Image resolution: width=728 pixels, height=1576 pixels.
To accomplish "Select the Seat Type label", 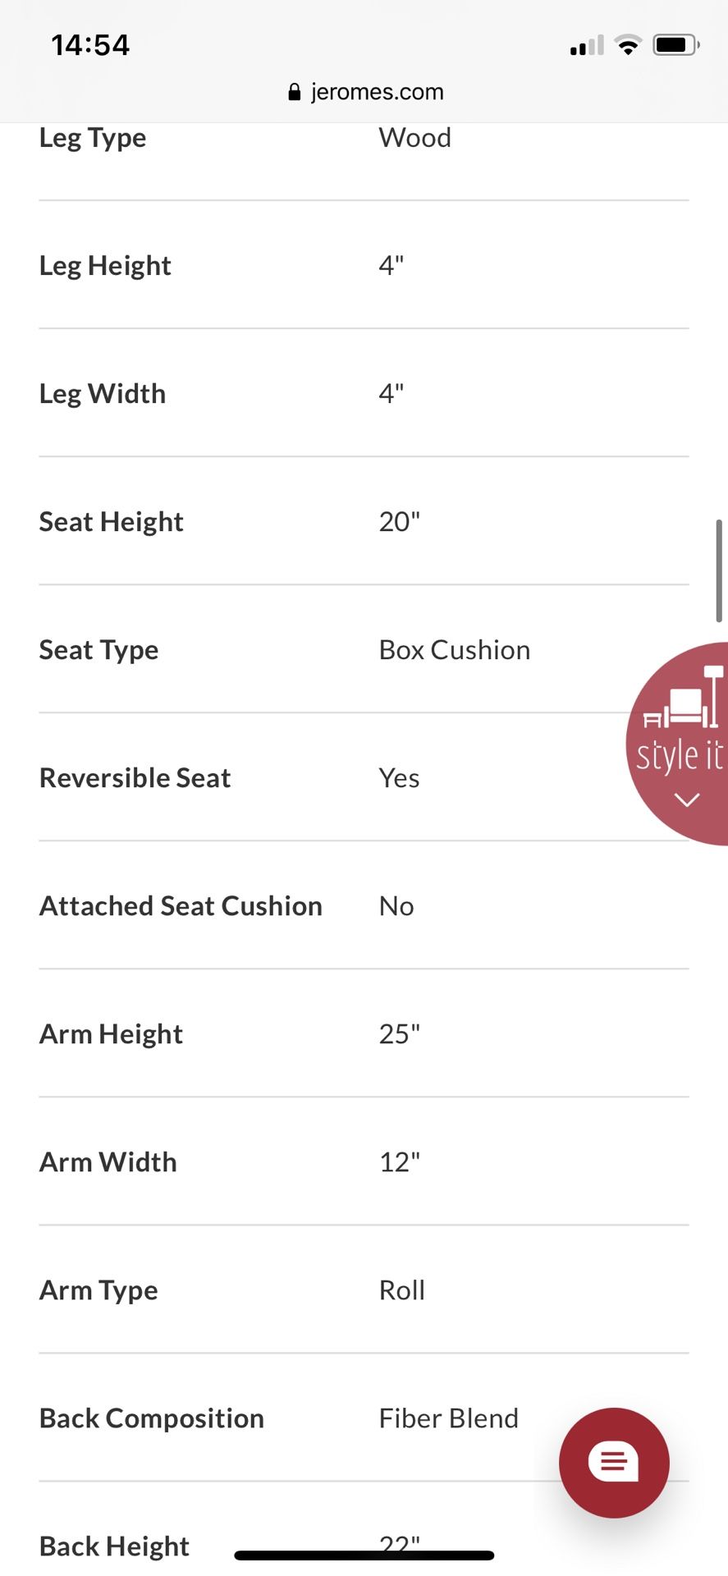I will tap(99, 650).
